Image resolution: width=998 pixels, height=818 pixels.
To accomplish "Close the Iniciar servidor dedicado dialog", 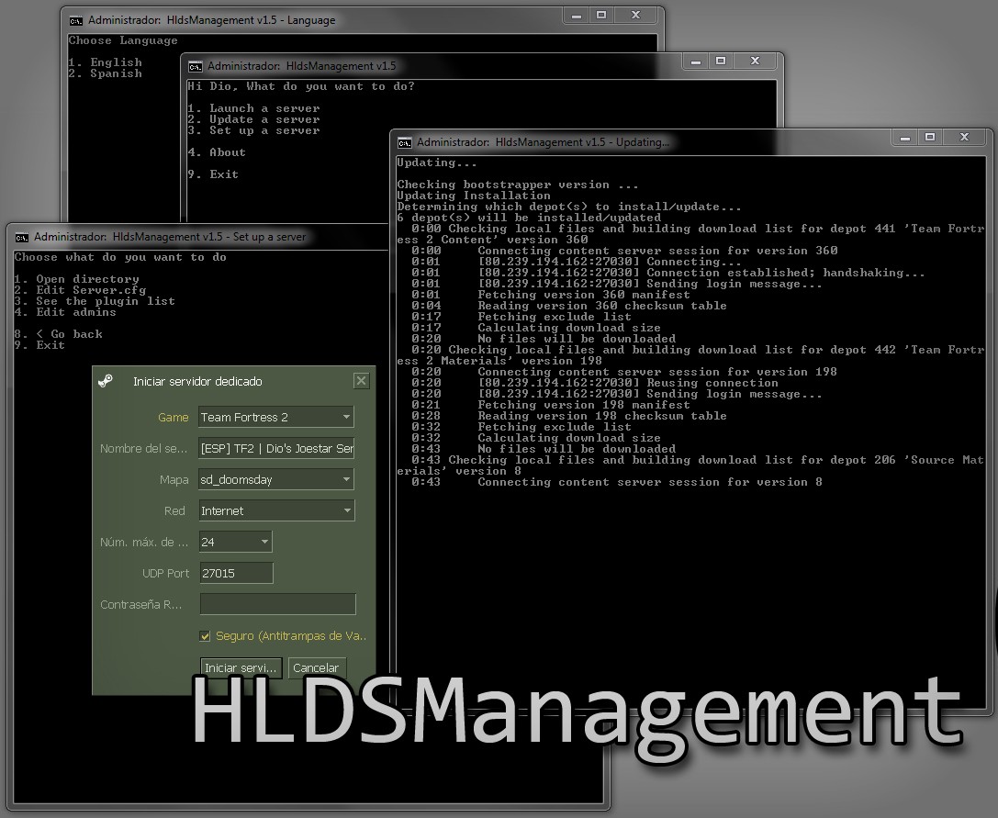I will [361, 381].
